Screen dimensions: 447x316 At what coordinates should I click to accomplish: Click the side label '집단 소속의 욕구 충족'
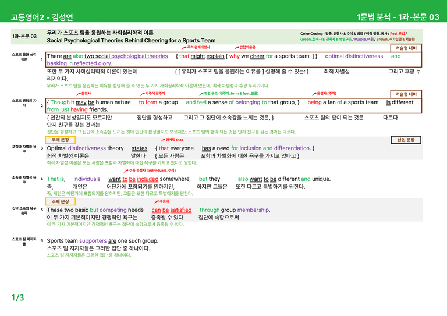click(x=24, y=211)
